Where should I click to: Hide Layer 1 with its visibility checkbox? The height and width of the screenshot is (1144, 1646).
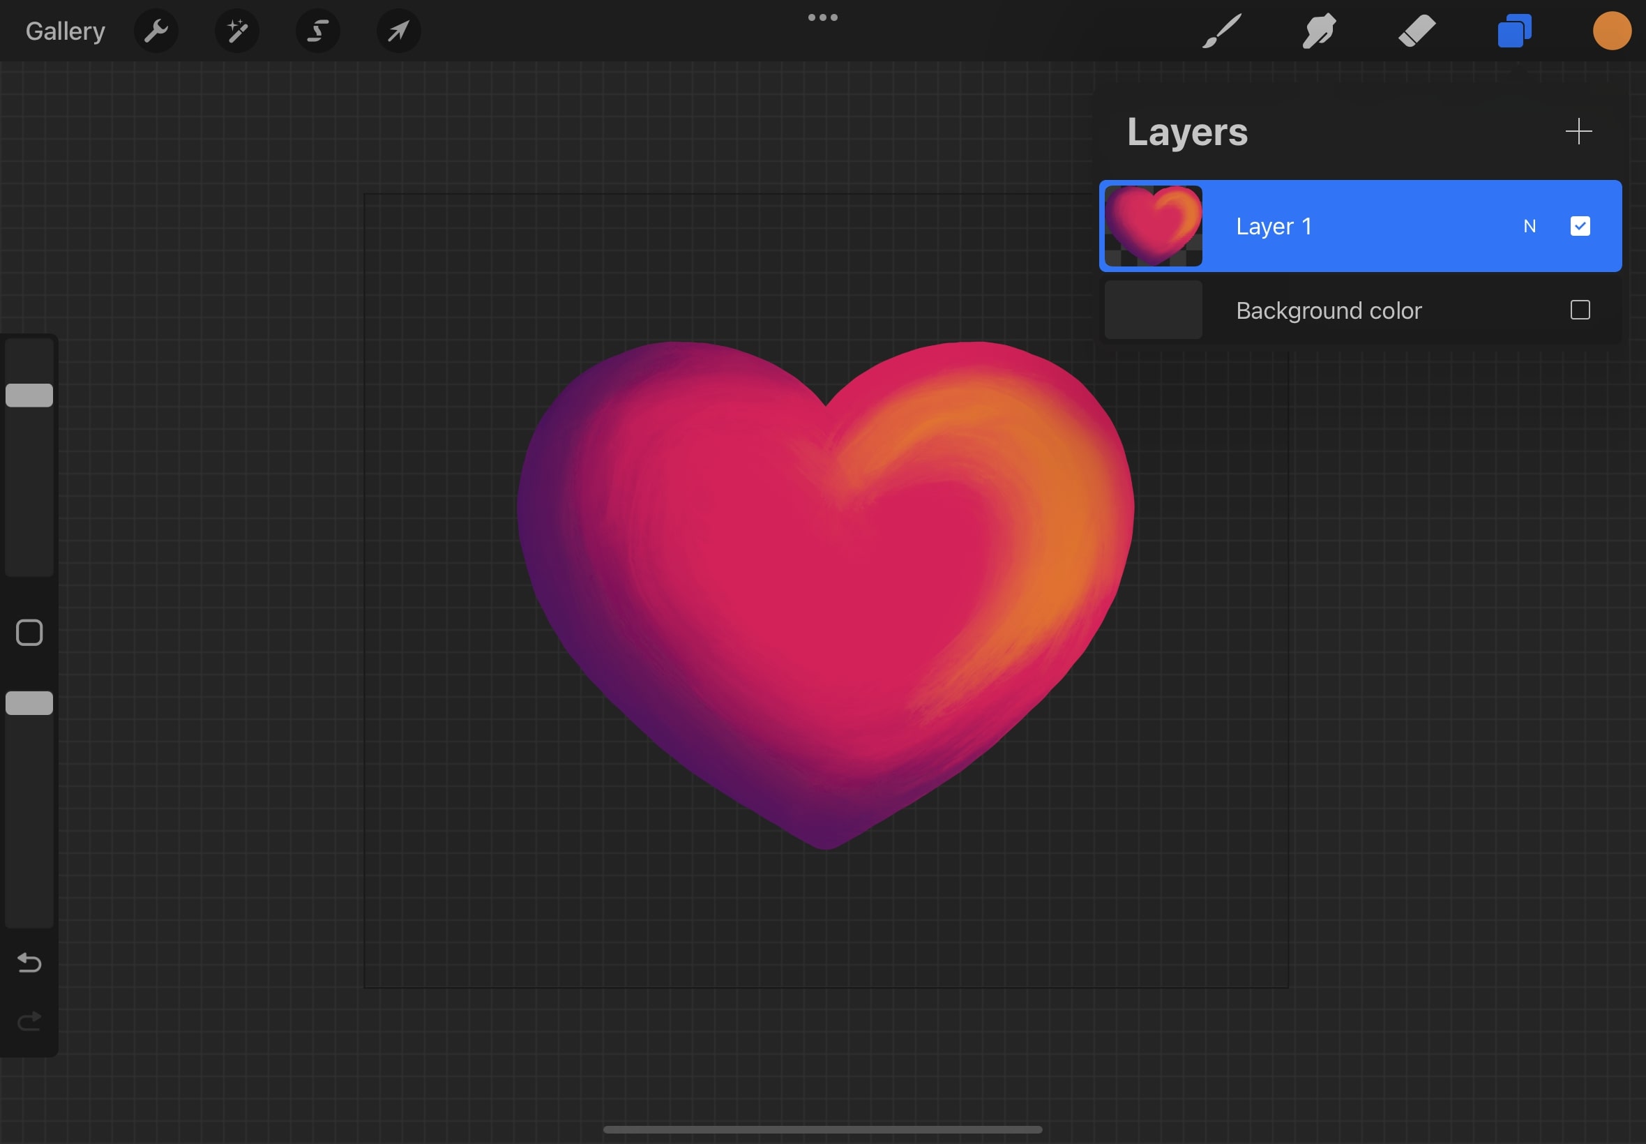click(x=1580, y=226)
